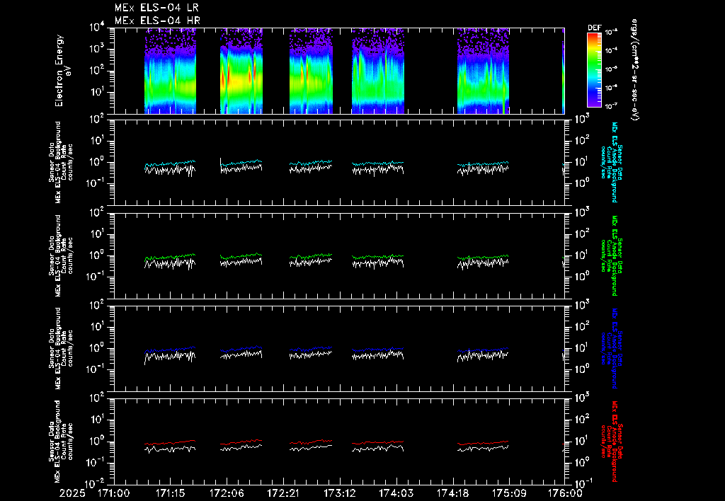Click the spectrogram data block above 174:18
Viewport: 725px width, 501px height.
click(x=483, y=71)
